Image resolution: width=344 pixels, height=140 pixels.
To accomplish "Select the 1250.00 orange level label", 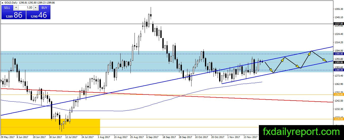I will [338, 95].
